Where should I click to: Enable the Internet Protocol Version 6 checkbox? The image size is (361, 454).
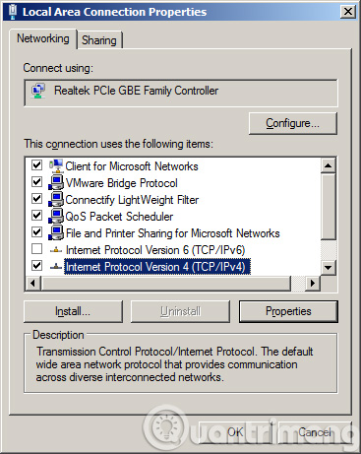36,249
